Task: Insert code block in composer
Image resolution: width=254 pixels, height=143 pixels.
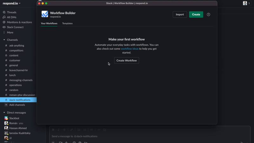Action: pos(104,130)
